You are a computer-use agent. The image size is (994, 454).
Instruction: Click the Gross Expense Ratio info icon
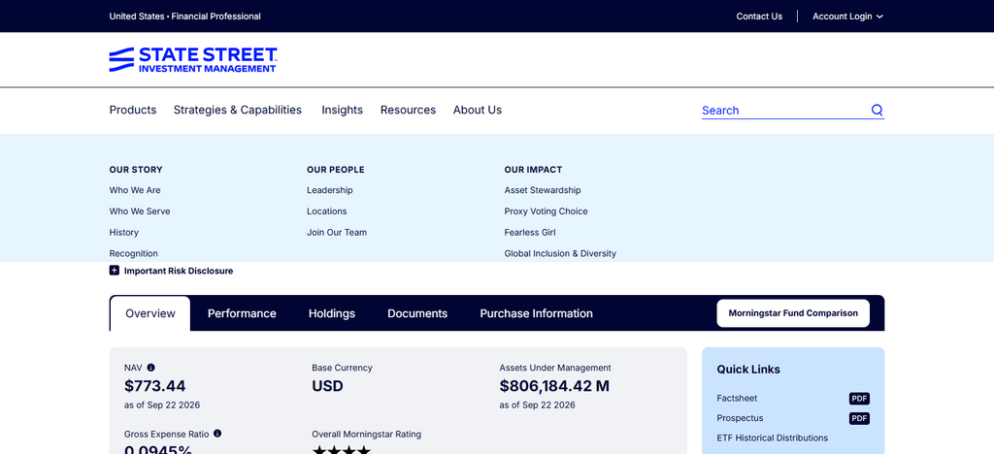tap(217, 434)
